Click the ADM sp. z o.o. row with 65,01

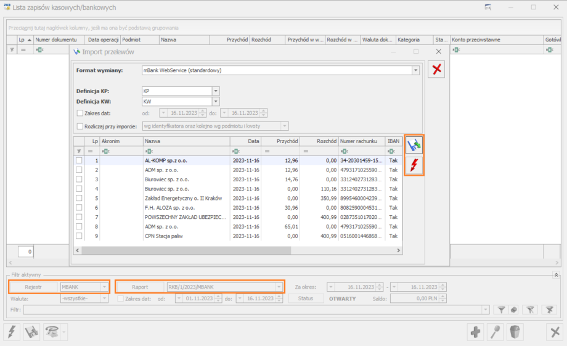click(239, 226)
